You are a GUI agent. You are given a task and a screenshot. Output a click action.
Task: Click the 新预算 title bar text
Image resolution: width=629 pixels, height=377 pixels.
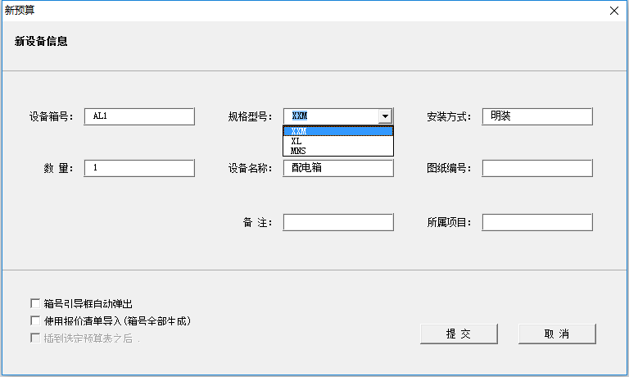[20, 11]
